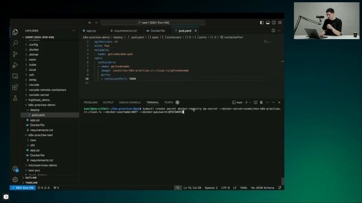The width and height of the screenshot is (362, 203).
Task: Expand the .docker folder
Action: [50, 50]
